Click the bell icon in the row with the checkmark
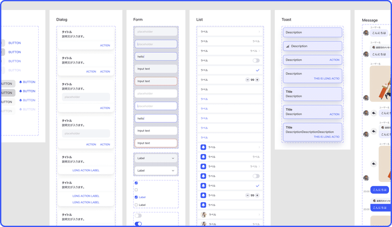This screenshot has height=227, width=392. pos(203,186)
